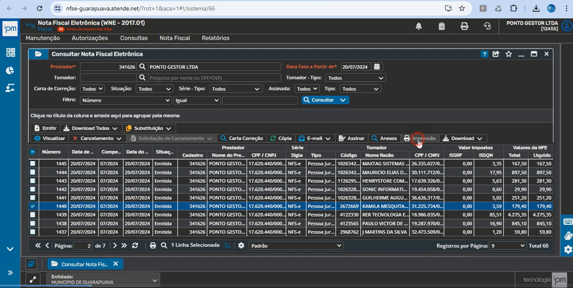The height and width of the screenshot is (288, 573).
Task: Click the printer icon in top header
Action: [x=464, y=26]
